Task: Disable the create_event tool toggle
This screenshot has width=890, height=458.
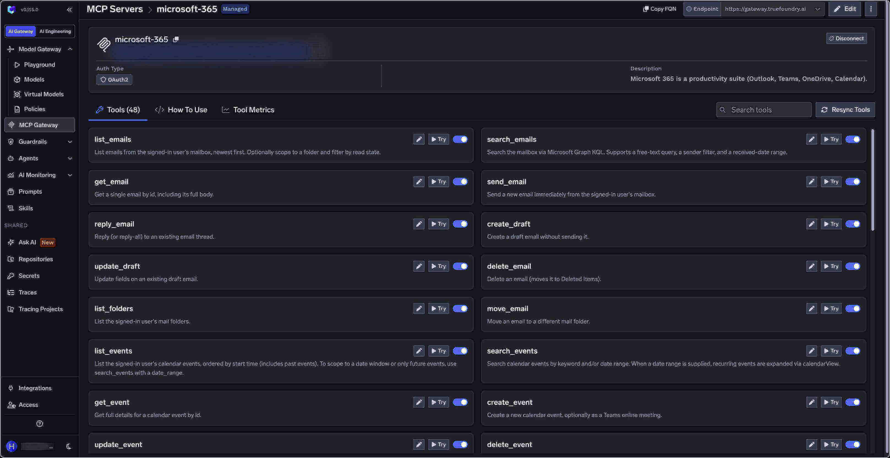Action: (853, 402)
